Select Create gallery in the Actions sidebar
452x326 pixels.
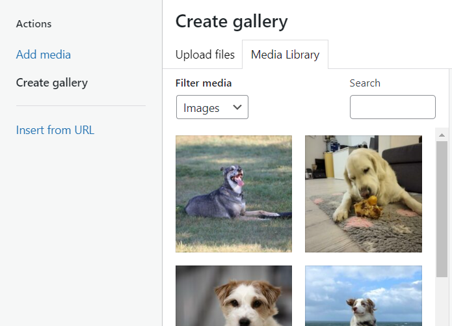click(51, 83)
